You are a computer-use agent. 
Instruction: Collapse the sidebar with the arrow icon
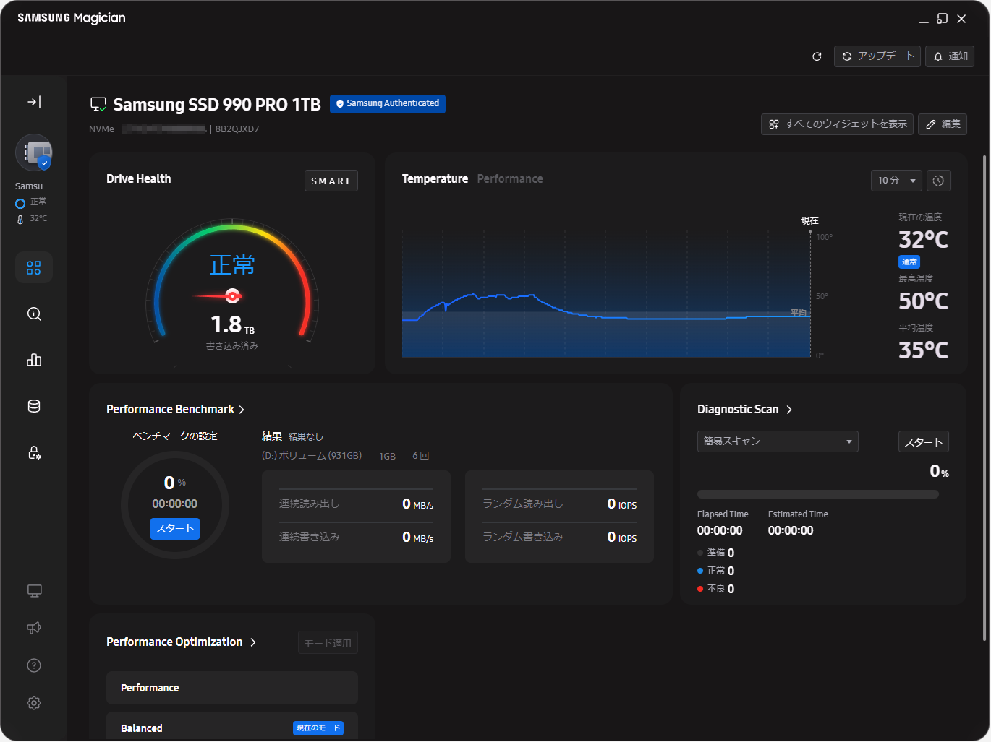pos(33,102)
